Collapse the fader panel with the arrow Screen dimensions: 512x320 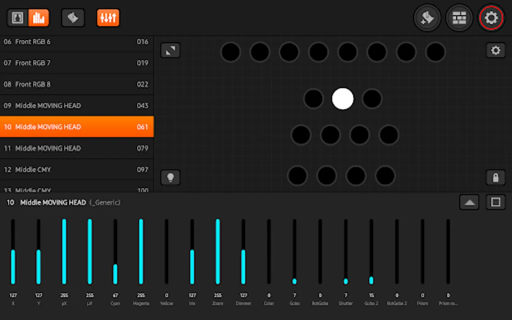point(469,202)
